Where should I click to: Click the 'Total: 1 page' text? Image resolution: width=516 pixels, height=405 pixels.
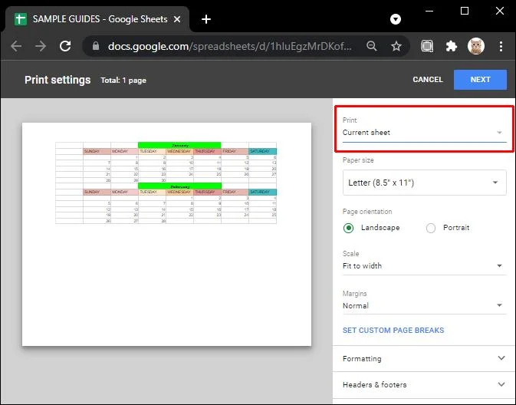[x=123, y=81]
